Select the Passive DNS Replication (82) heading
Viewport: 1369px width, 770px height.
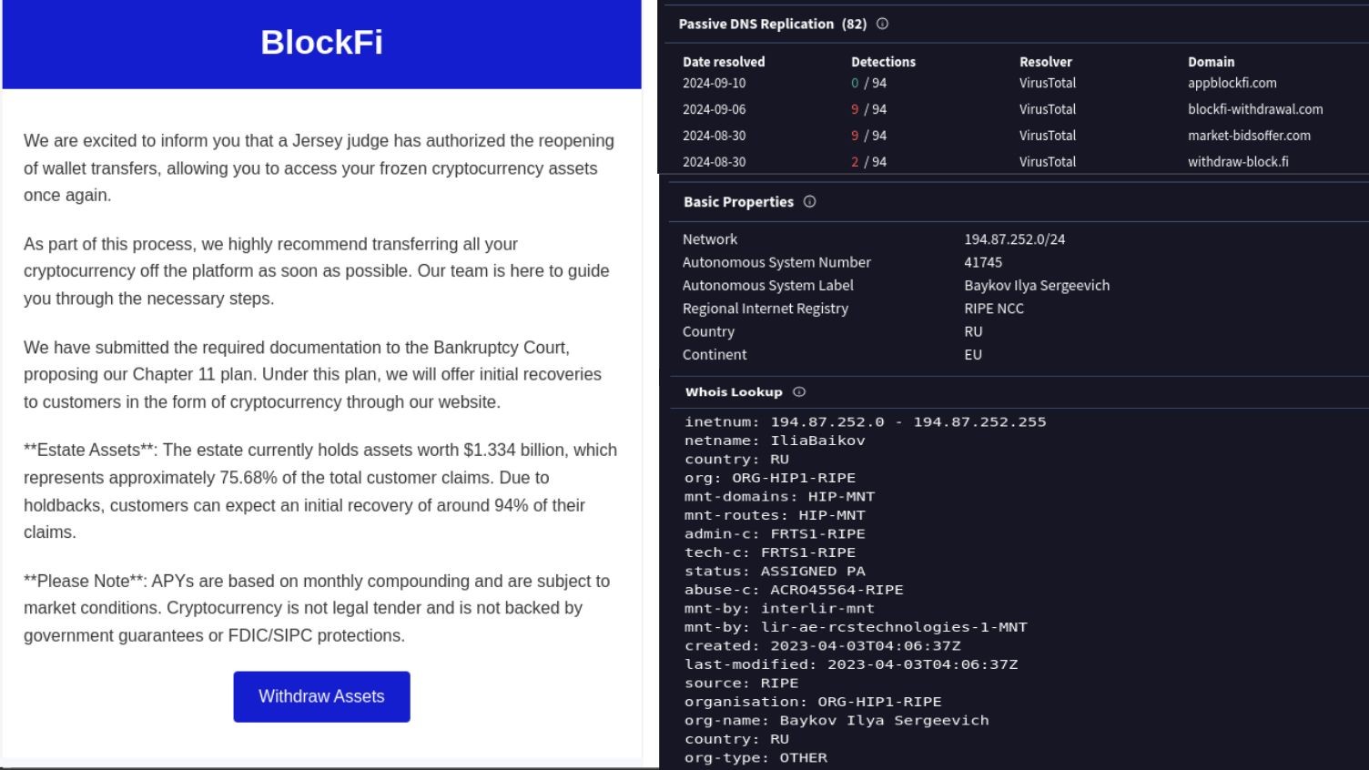tap(773, 25)
